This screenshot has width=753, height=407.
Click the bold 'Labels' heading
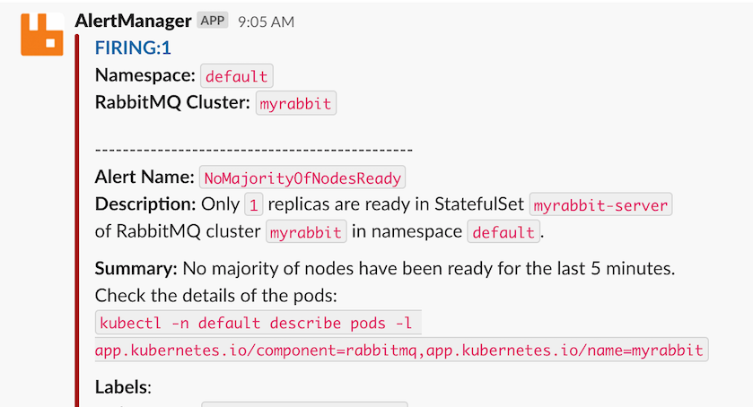122,387
